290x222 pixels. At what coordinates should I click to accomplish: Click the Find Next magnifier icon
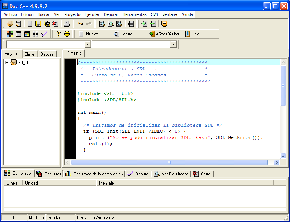point(119,24)
